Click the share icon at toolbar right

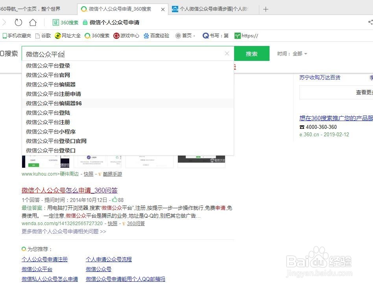(x=370, y=22)
